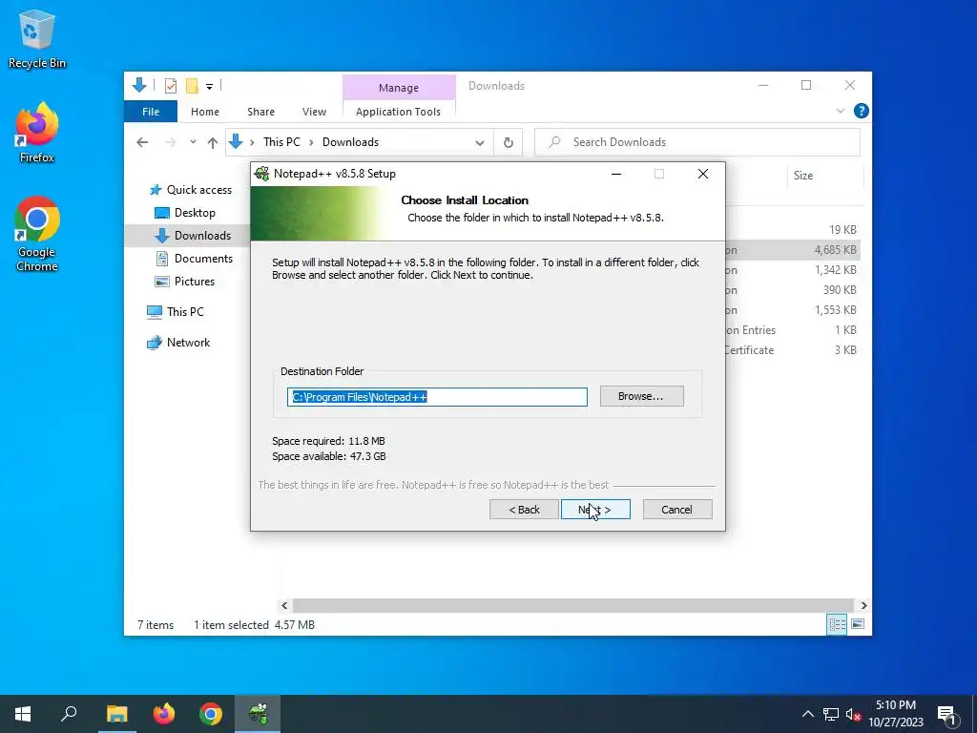
Task: Open the Firefox desktop shortcut
Action: point(37,133)
